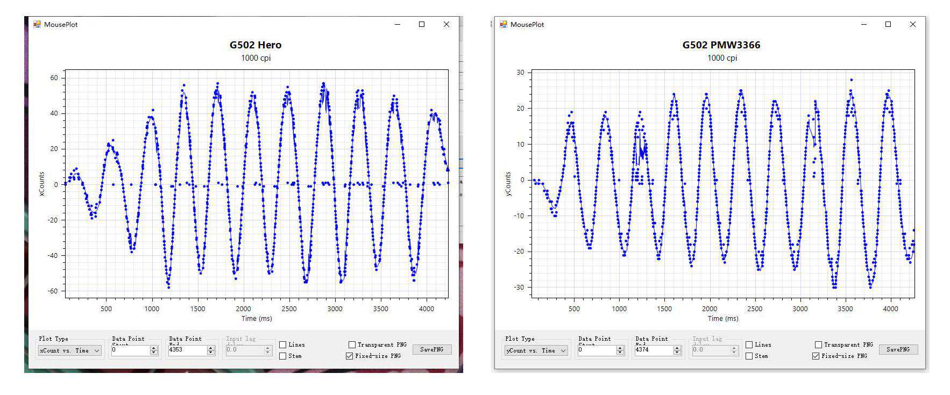This screenshot has height=395, width=950.
Task: Close the G502 PMW3366 MousePlot window
Action: pos(912,25)
